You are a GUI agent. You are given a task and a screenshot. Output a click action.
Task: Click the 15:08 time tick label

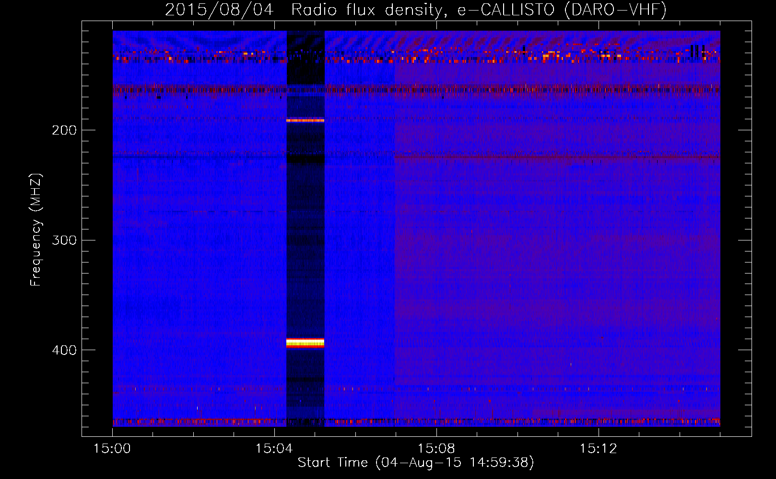pos(436,449)
